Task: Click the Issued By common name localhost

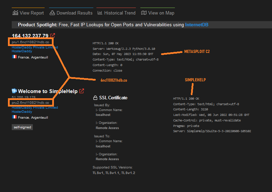Action: click(x=103, y=115)
